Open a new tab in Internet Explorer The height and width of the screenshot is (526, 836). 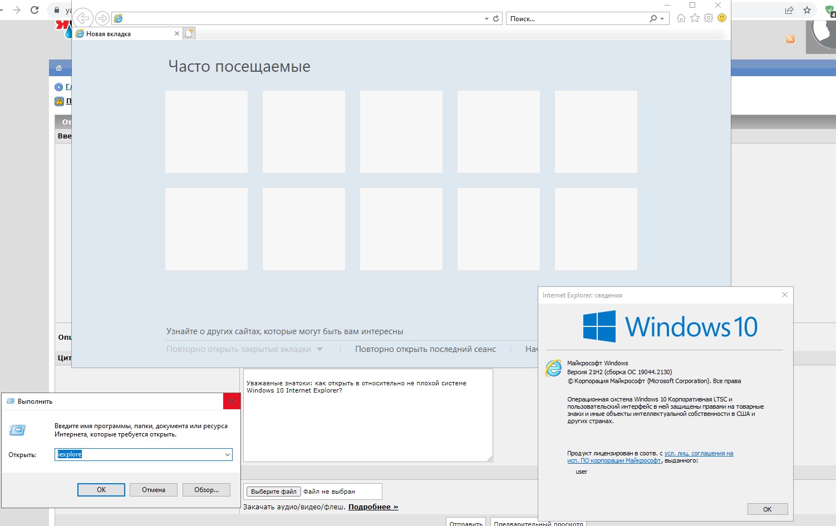point(189,33)
